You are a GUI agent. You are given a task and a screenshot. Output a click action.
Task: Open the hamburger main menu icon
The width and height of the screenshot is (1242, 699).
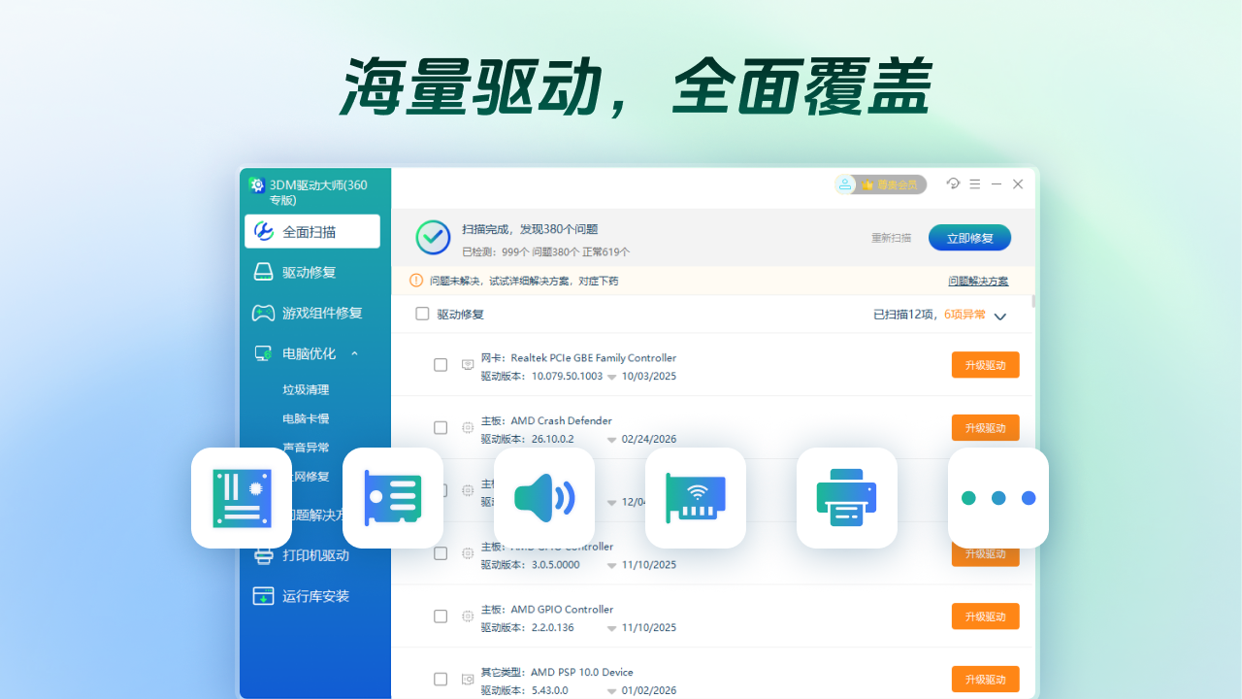(x=974, y=183)
